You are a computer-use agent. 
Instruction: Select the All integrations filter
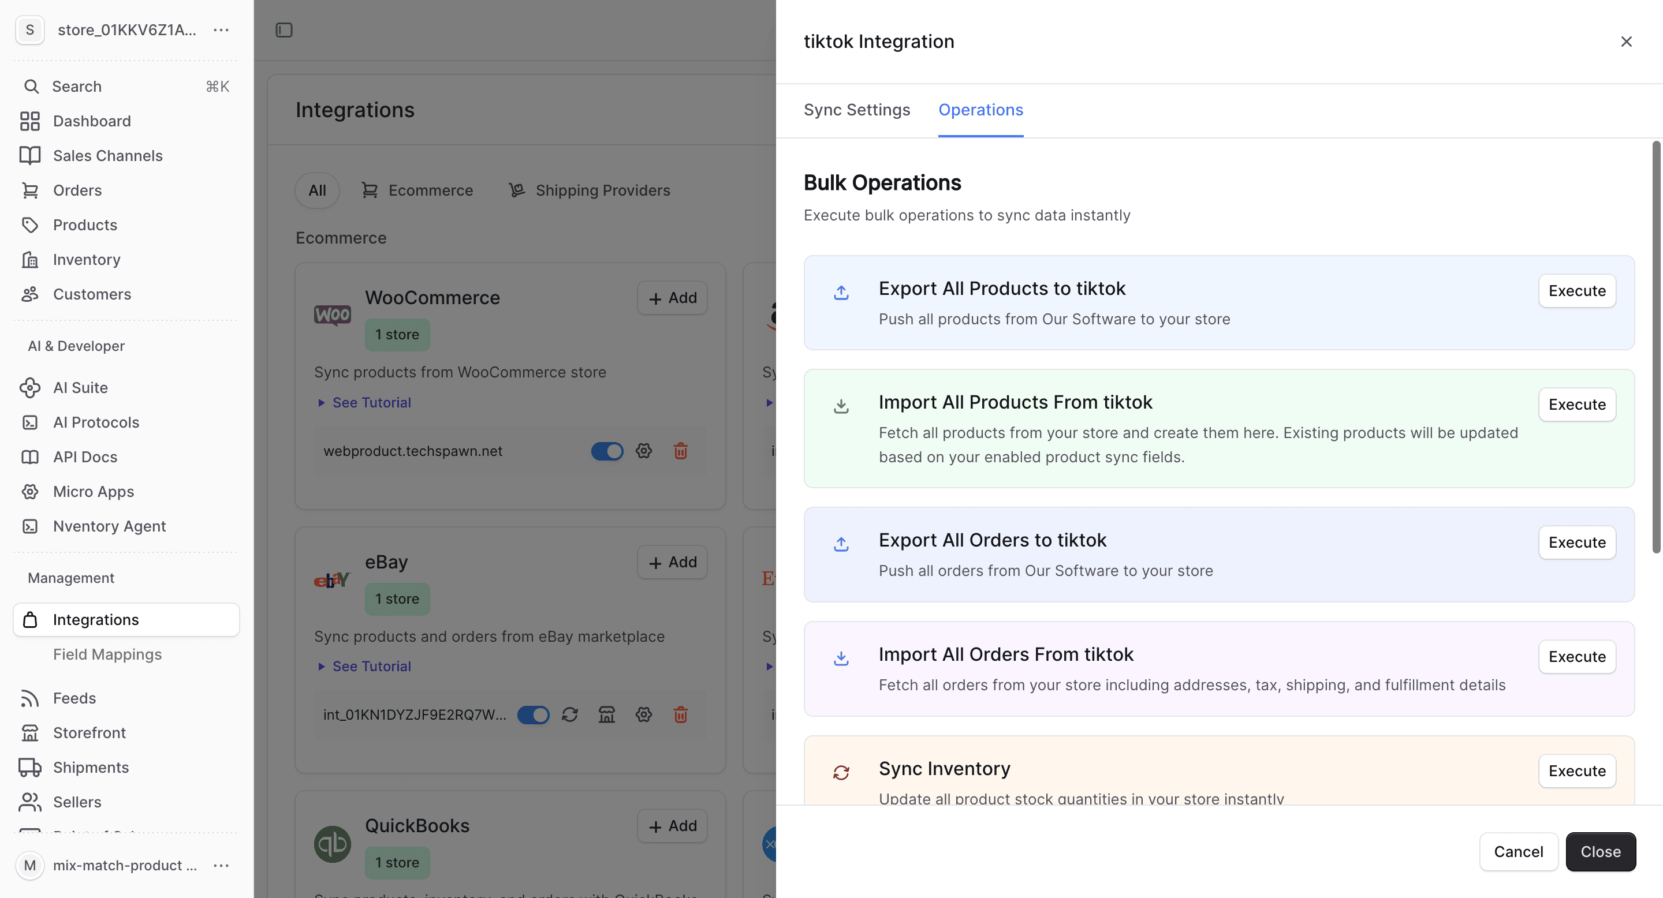(317, 190)
